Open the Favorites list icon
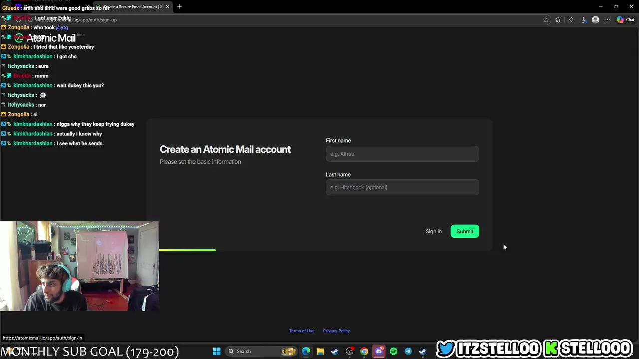Screen dimensions: 639x359 pos(571,20)
